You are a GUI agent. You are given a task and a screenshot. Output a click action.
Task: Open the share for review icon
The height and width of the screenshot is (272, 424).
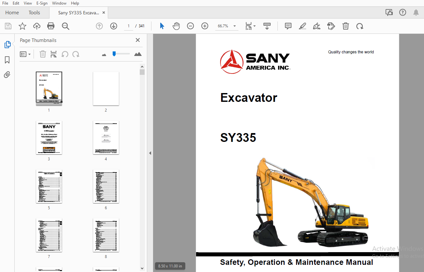coord(389,12)
